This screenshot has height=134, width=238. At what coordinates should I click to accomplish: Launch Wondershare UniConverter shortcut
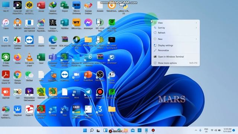tap(29, 94)
